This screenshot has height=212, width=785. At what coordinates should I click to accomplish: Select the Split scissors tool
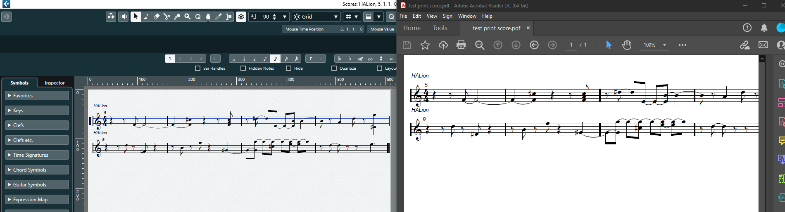(167, 16)
